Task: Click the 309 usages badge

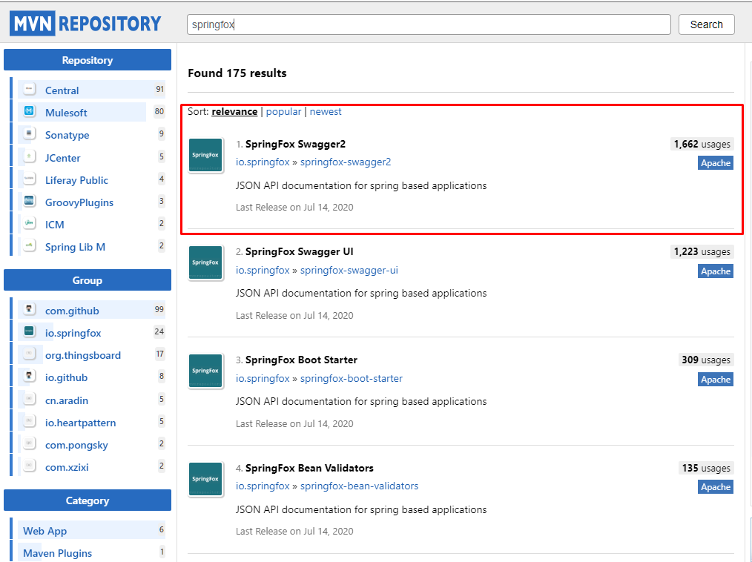Action: pyautogui.click(x=706, y=360)
